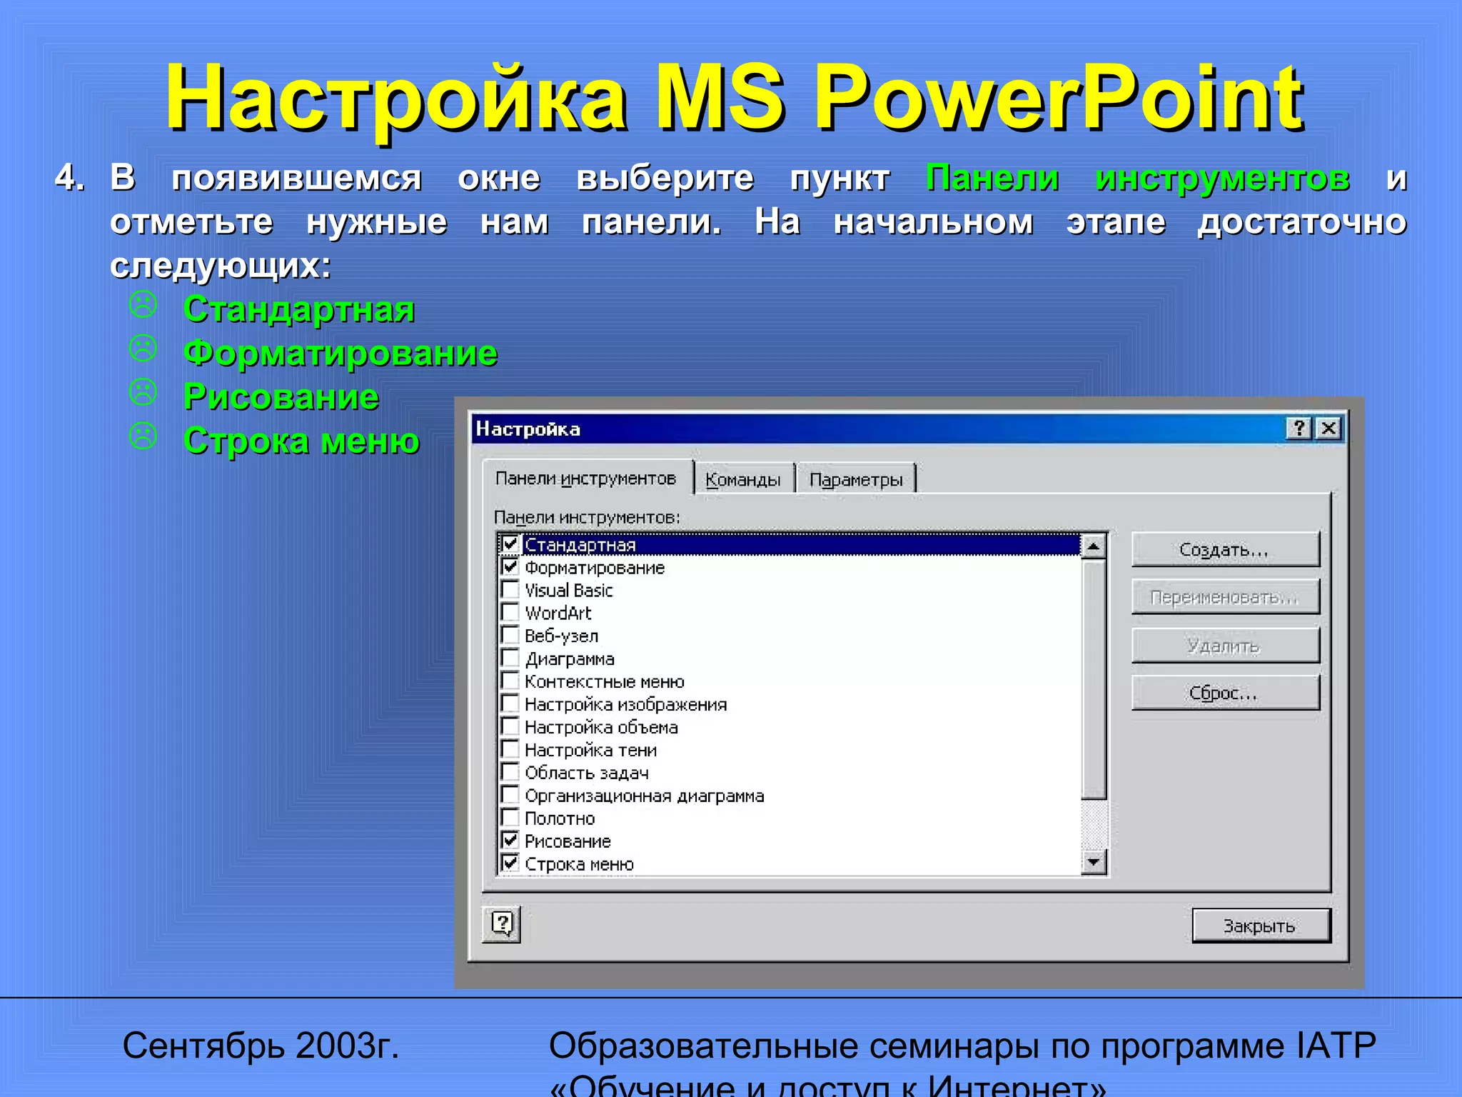Click the Переименовать... button
Viewport: 1462px width, 1097px height.
pyautogui.click(x=1225, y=597)
